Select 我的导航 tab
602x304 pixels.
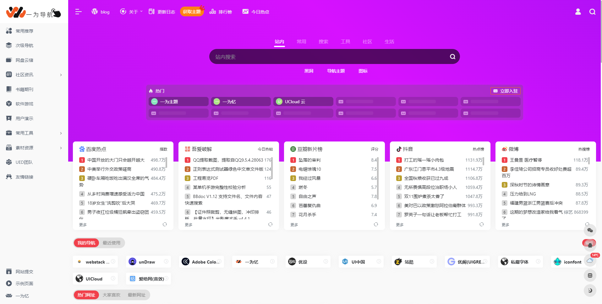click(86, 243)
